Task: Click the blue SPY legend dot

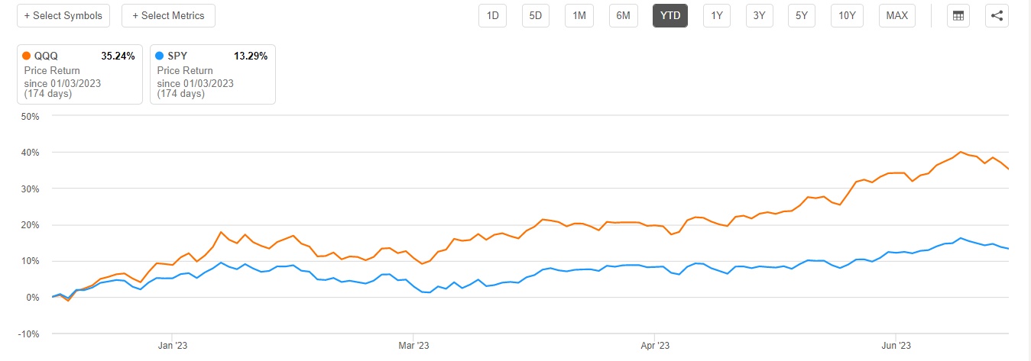Action: [159, 56]
